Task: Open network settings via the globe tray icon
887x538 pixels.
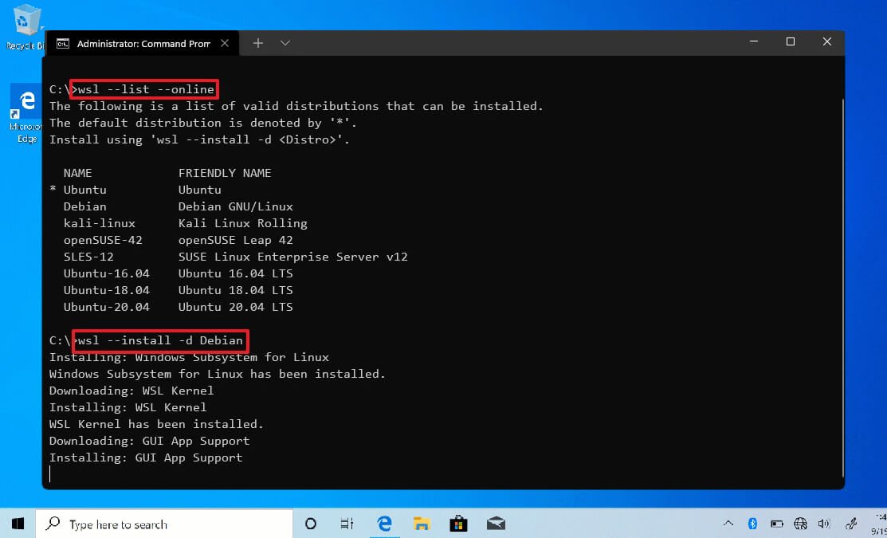Action: [x=800, y=524]
